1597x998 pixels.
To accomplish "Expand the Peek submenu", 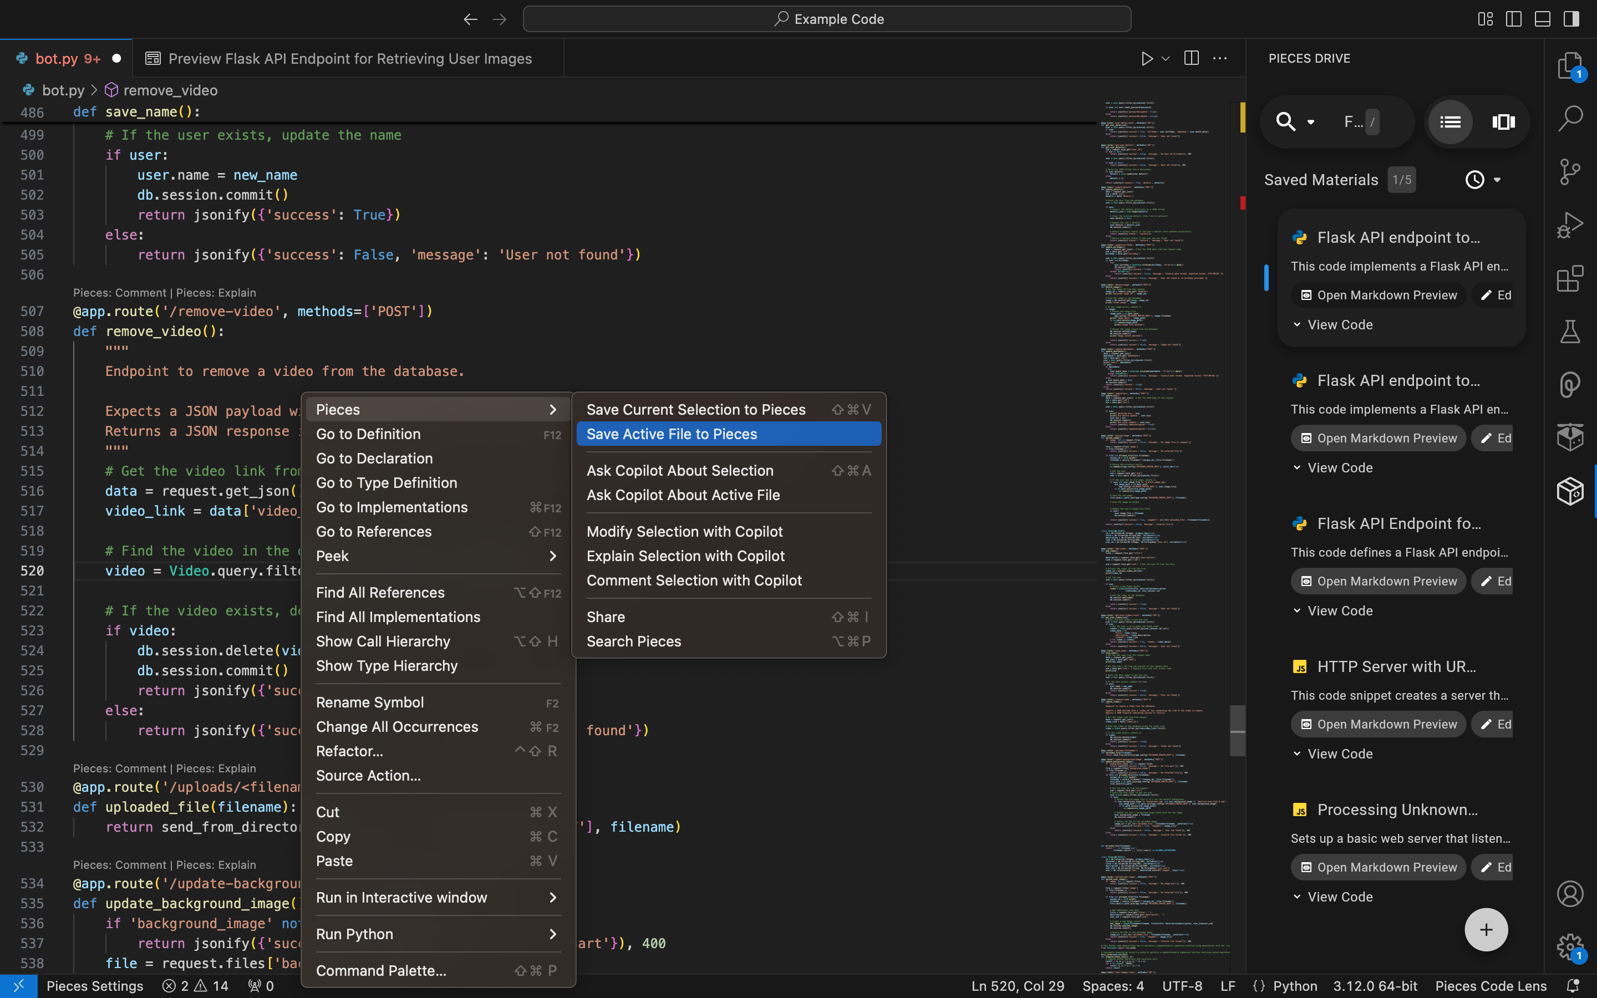I will tap(438, 556).
